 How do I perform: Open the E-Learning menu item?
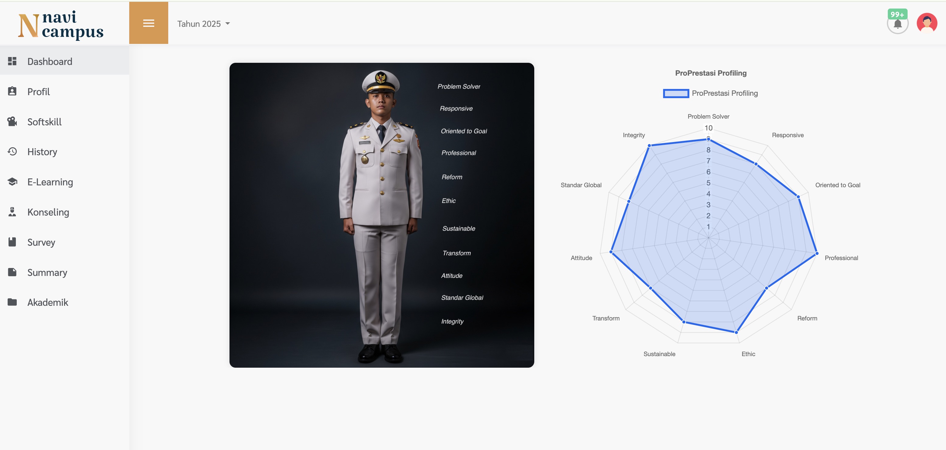pos(65,182)
